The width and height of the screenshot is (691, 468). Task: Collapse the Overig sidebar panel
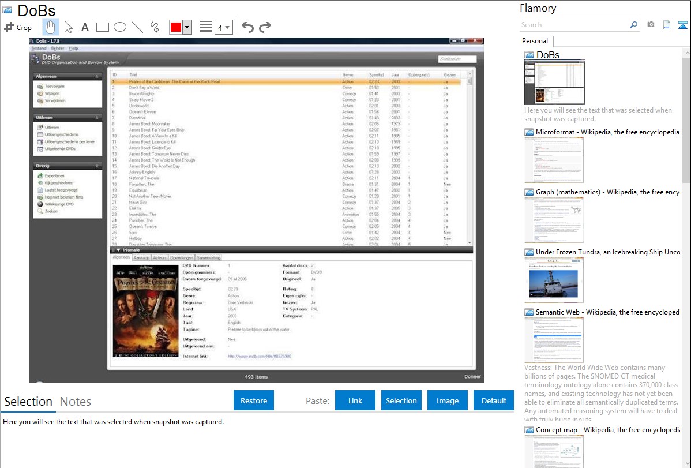pyautogui.click(x=97, y=166)
